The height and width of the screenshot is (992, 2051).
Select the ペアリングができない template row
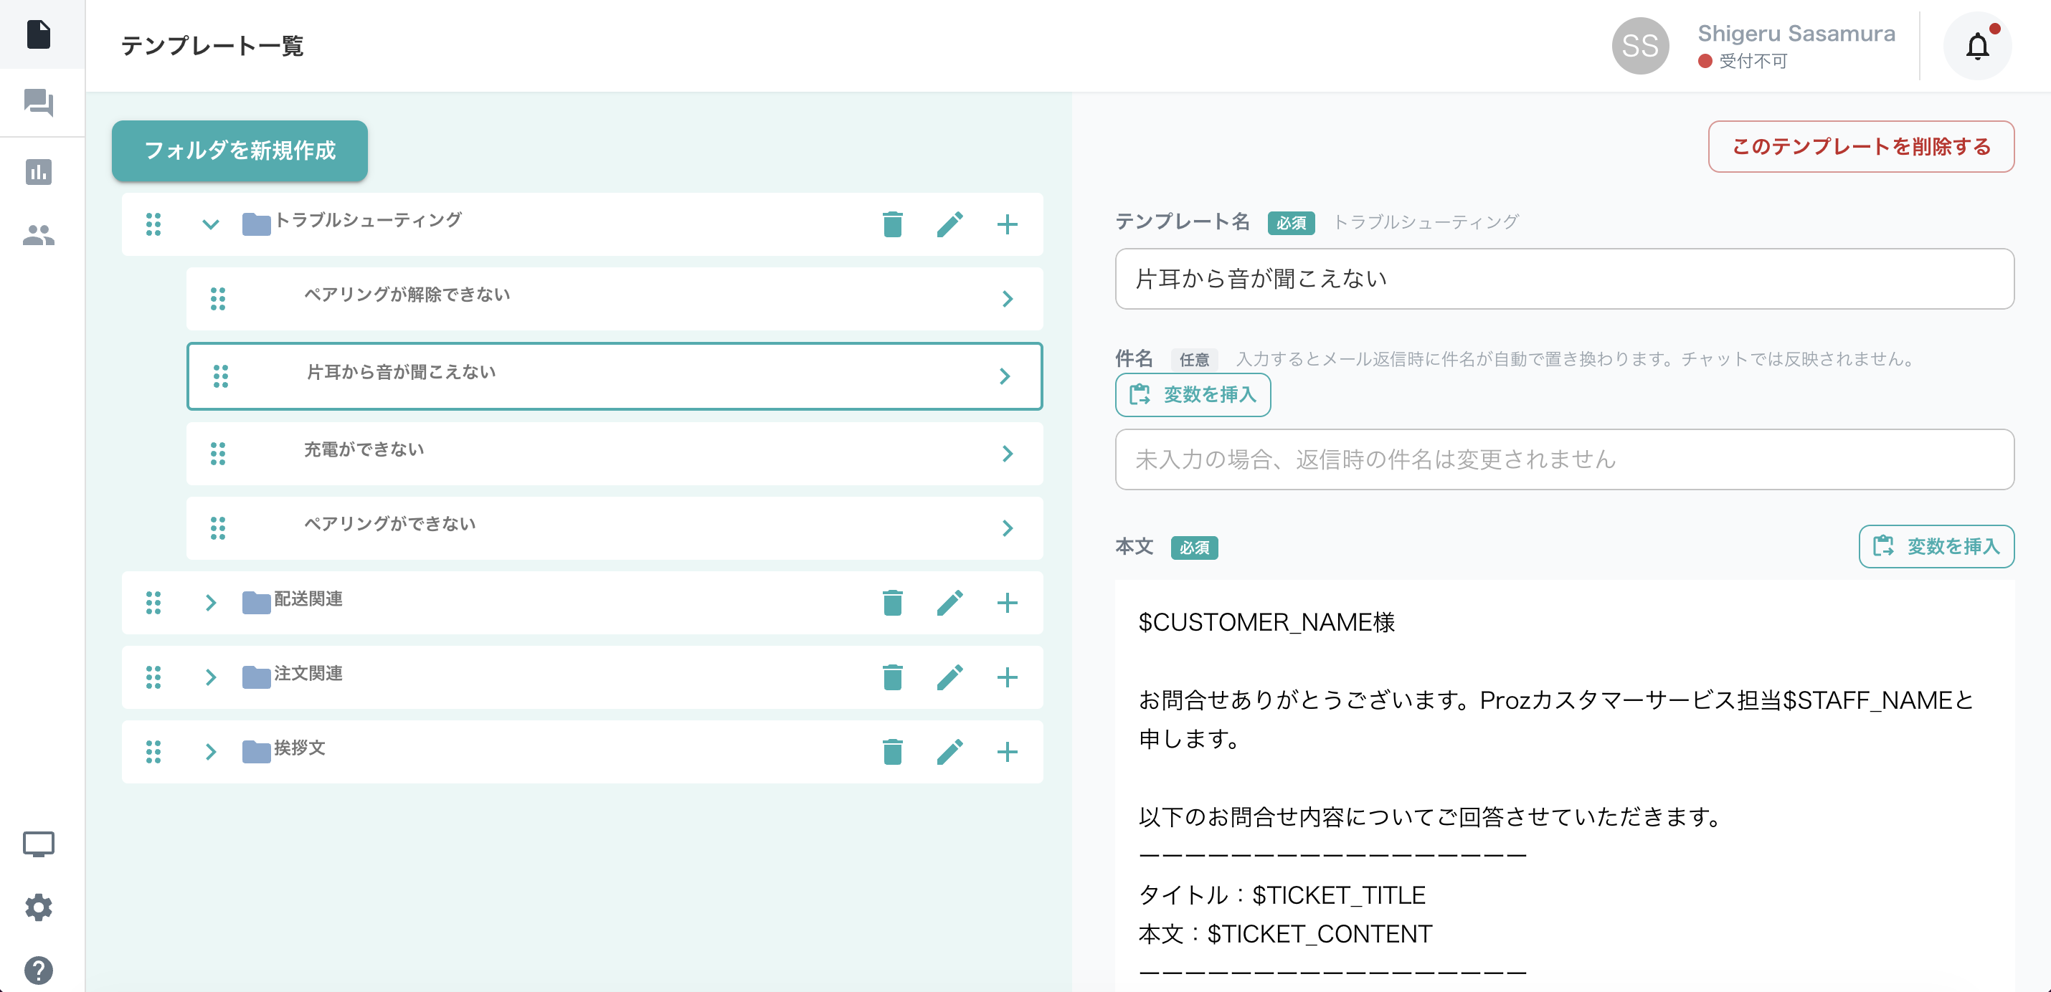point(614,528)
